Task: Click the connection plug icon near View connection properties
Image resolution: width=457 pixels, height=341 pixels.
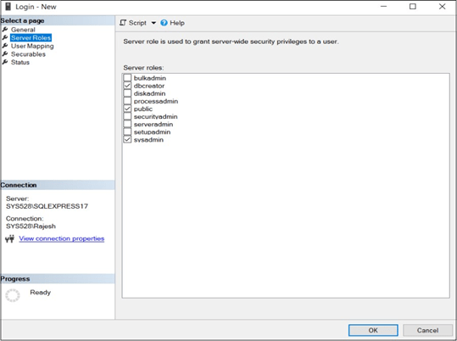Action: 9,238
